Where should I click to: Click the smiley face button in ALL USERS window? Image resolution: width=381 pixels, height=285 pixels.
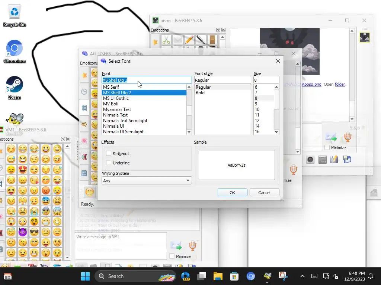click(x=90, y=192)
